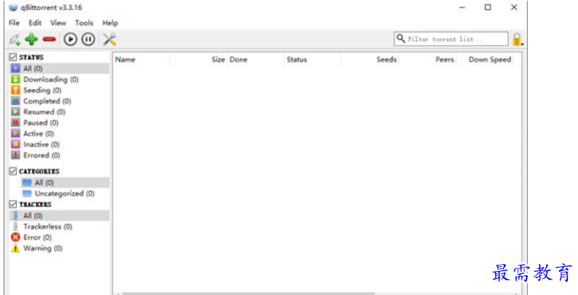This screenshot has height=295, width=578.
Task: Click the magnifier icon in filter box
Action: (401, 39)
